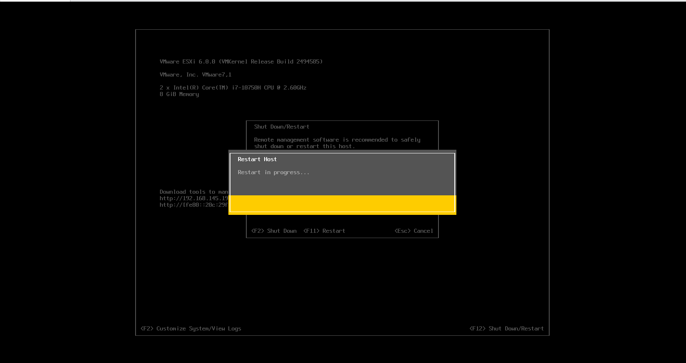The height and width of the screenshot is (363, 686).
Task: Click the 'Download tools to man' line
Action: coord(194,192)
